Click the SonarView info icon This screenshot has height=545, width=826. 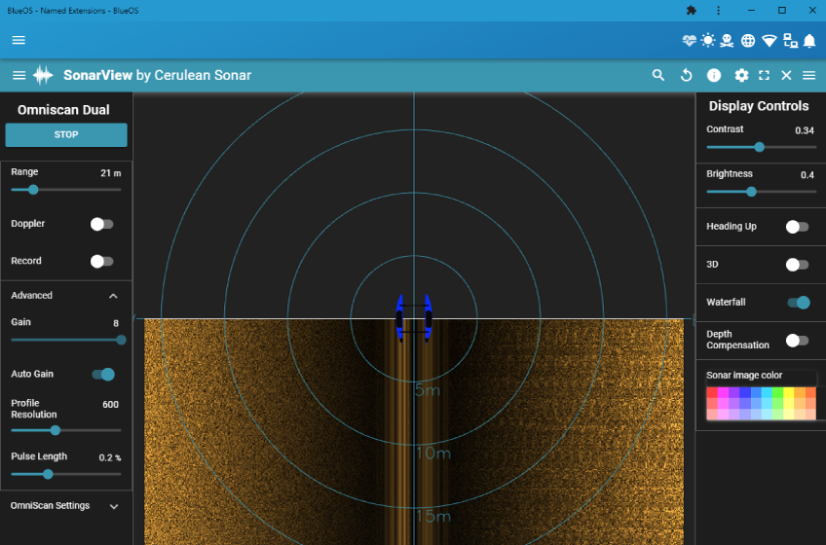pyautogui.click(x=714, y=75)
